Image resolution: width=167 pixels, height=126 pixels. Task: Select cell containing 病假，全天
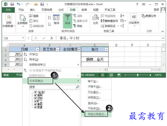[x=95, y=59]
